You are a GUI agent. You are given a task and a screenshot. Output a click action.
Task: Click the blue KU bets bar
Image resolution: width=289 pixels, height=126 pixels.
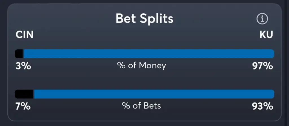tap(154, 94)
